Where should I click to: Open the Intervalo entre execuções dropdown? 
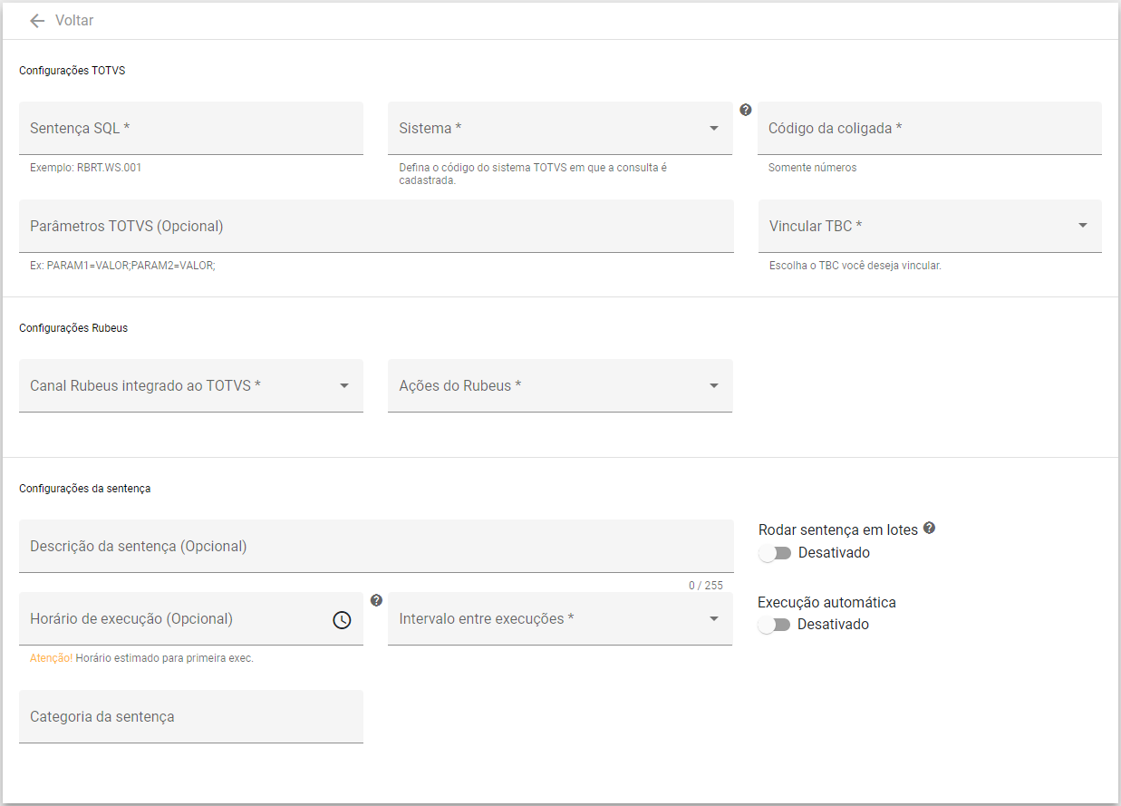pos(560,618)
